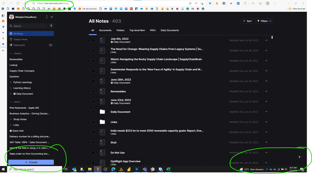
Task: Expand Study Notes in the Draft section
Action: coord(11,119)
